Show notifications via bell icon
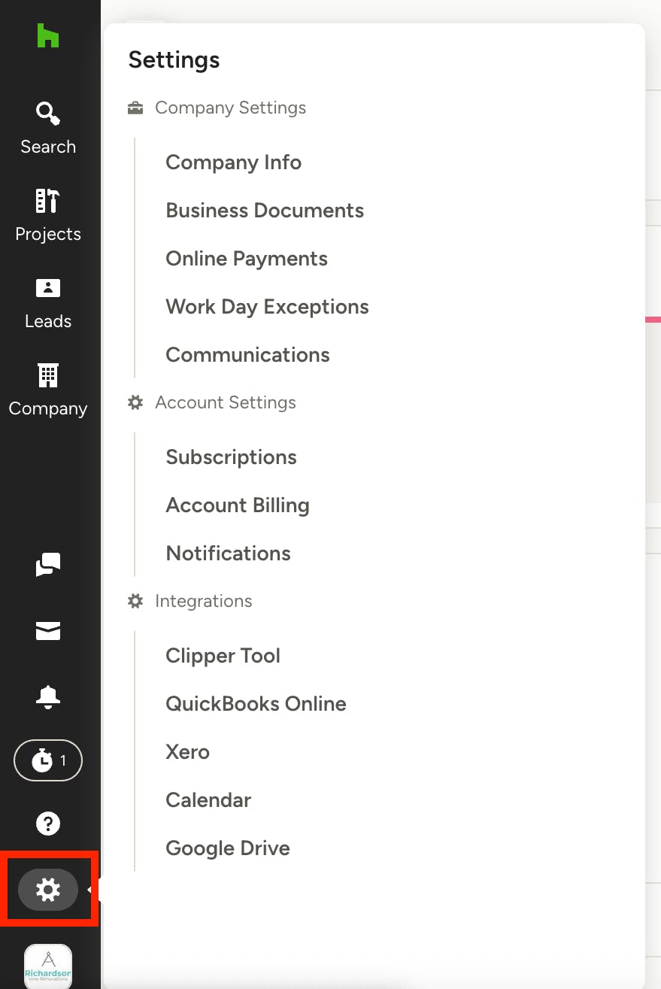This screenshot has height=989, width=661. point(48,697)
